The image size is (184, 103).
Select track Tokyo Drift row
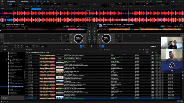103,97
